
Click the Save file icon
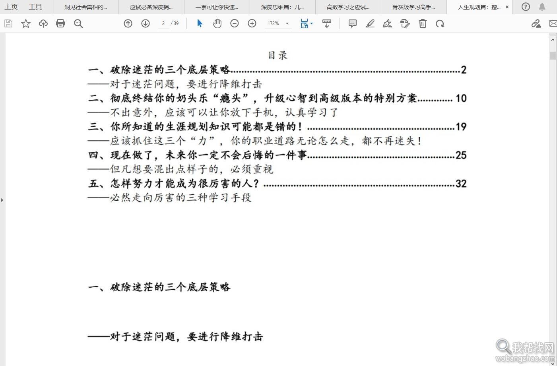(8, 24)
